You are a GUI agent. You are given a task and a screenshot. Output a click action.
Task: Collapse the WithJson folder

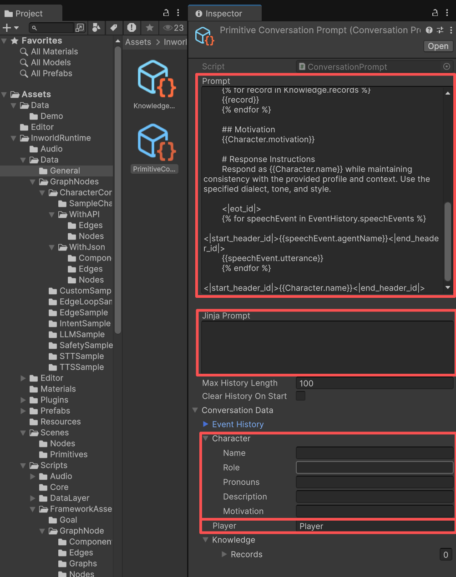point(52,247)
